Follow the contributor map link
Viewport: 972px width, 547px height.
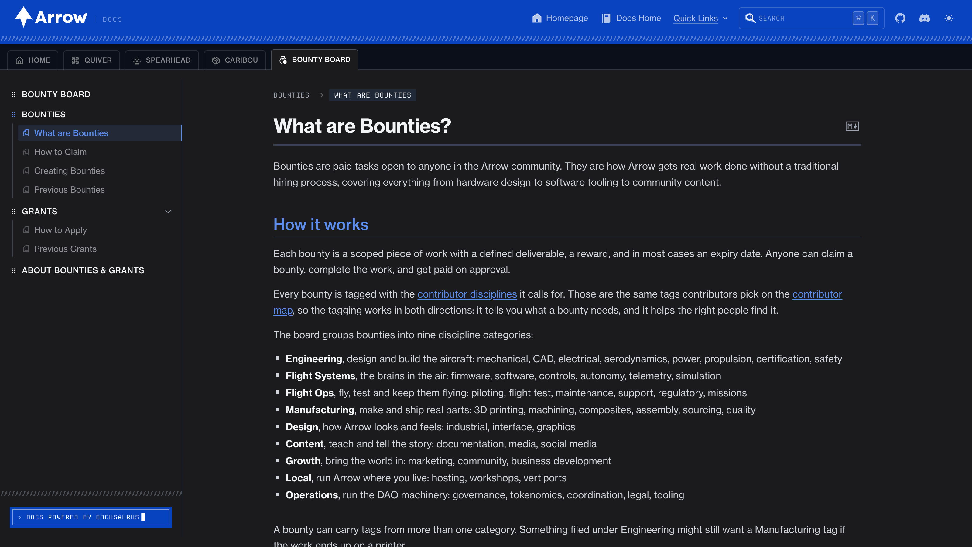[817, 294]
